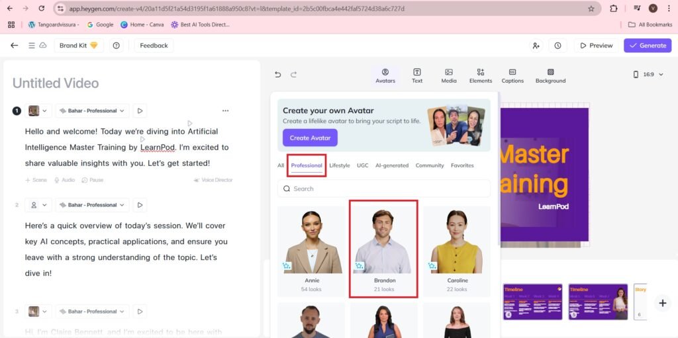Screen dimensions: 678x338
Task: Click the redo arrow
Action: (x=293, y=74)
